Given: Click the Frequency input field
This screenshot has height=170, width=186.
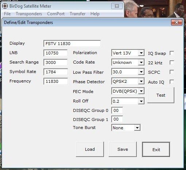Looking at the screenshot, I should pyautogui.click(x=55, y=81).
